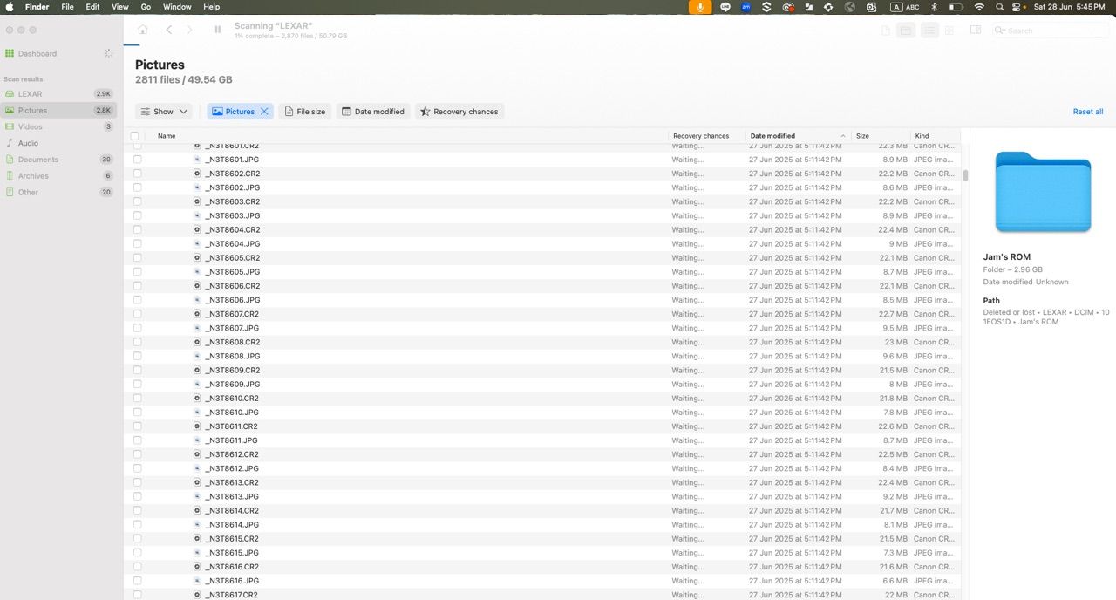Tick the checkbox for _N3T8603.CR2
This screenshot has height=600, width=1116.
point(137,201)
